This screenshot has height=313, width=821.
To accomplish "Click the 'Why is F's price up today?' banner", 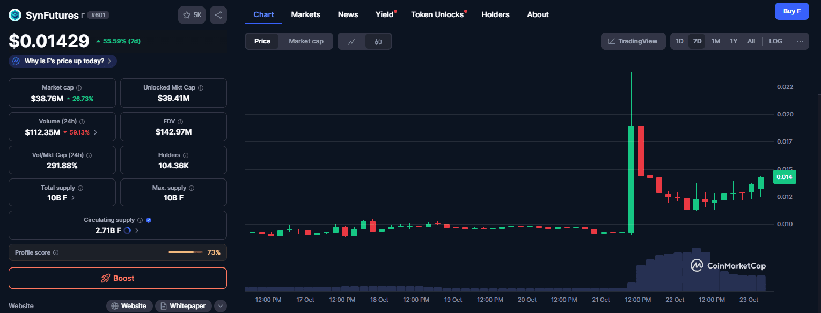I will [x=62, y=61].
